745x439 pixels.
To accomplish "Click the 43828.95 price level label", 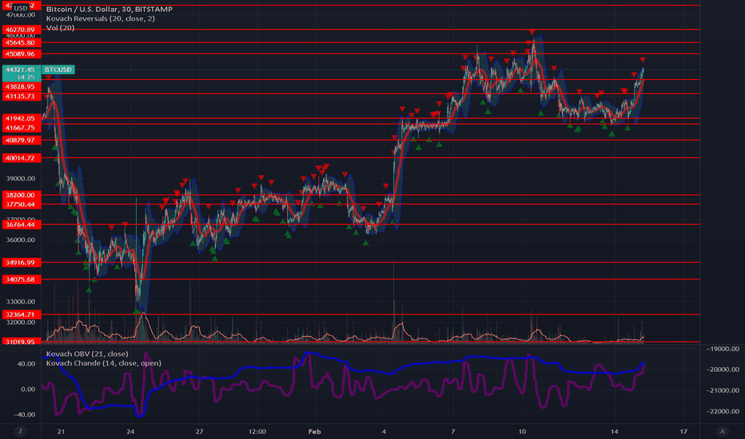I will (22, 87).
